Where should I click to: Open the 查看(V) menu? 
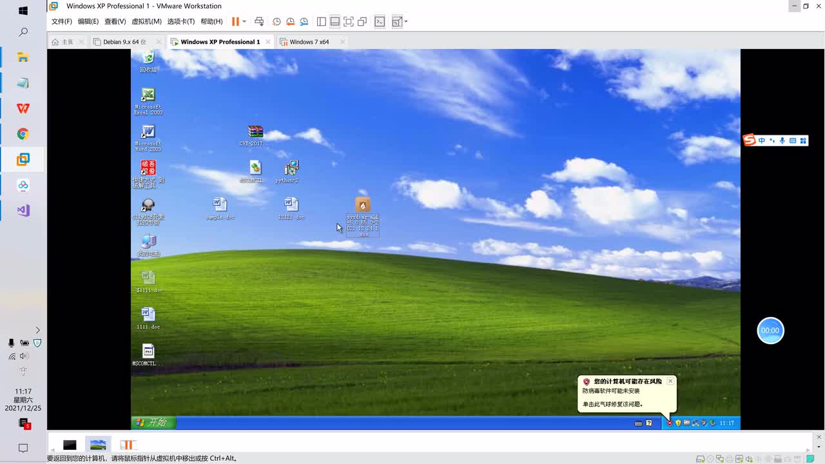(115, 21)
